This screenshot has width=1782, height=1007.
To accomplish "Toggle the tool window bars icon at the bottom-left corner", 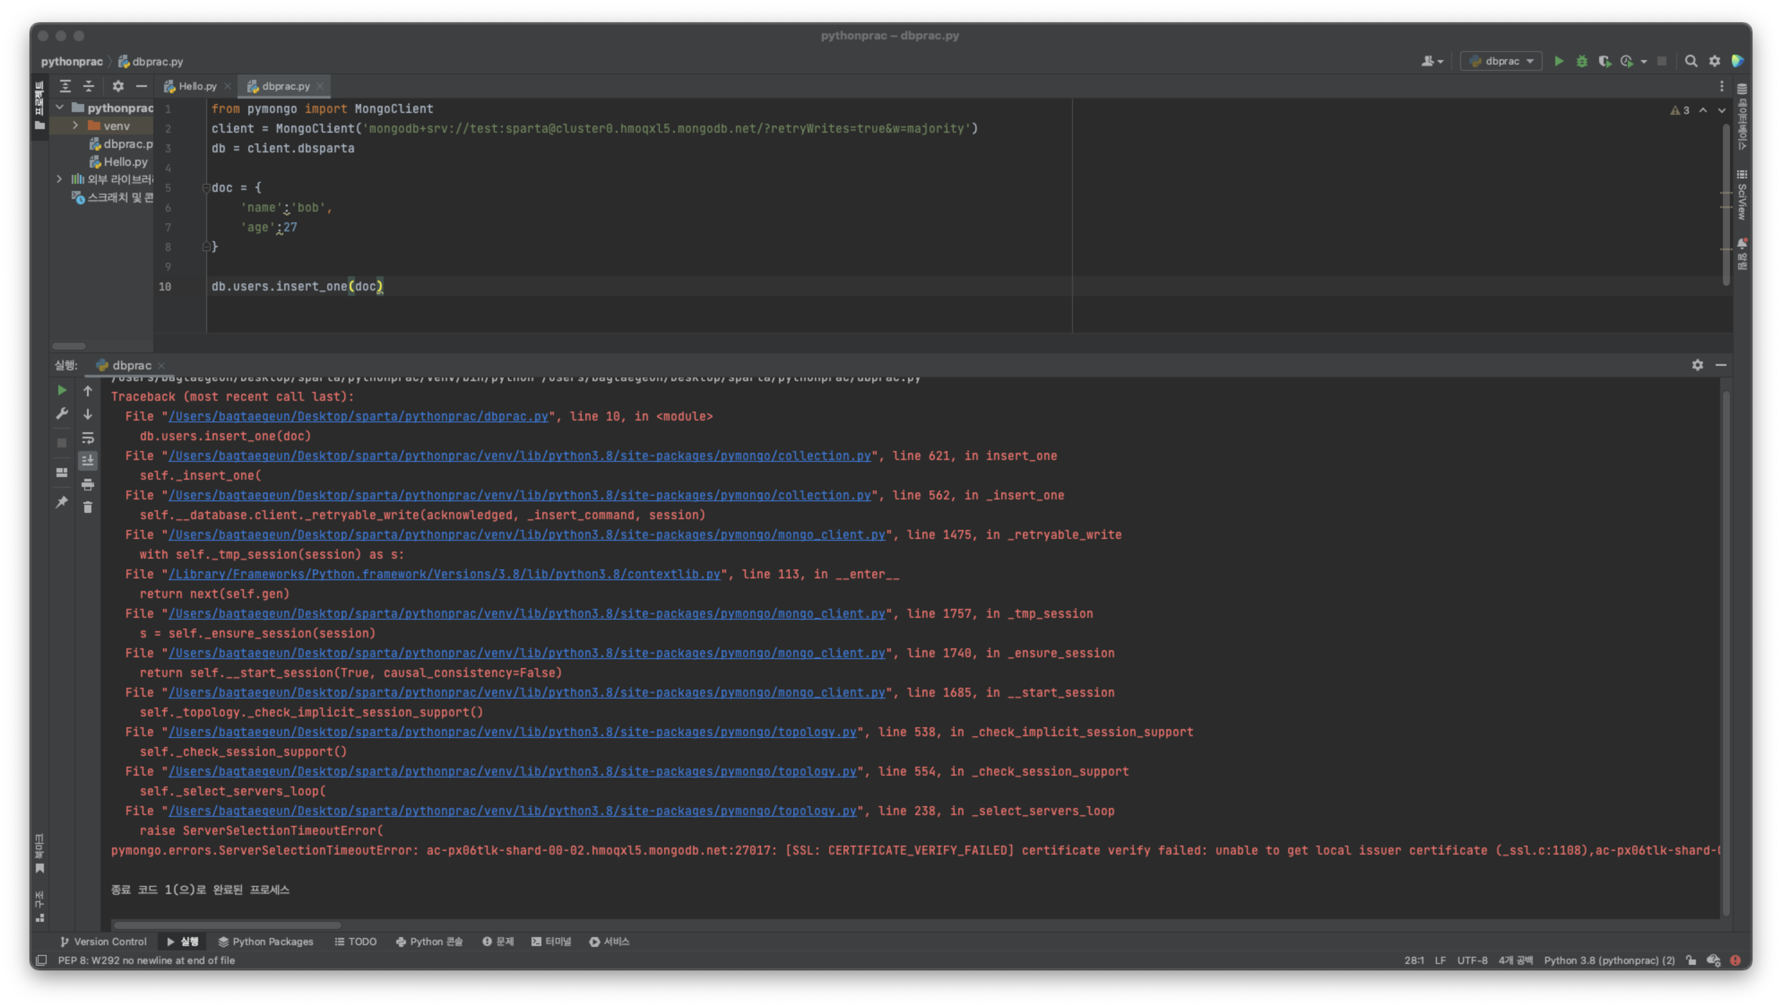I will pos(41,960).
